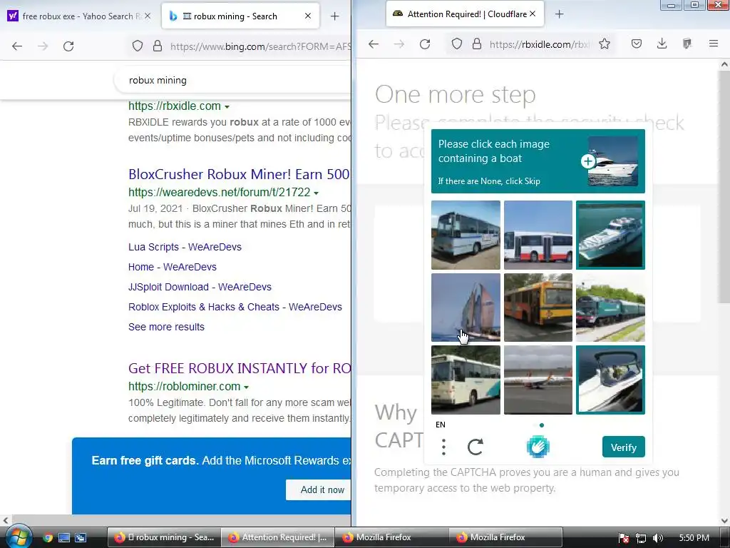The image size is (730, 548).
Task: Open a new tab in the Bing window
Action: 334,16
